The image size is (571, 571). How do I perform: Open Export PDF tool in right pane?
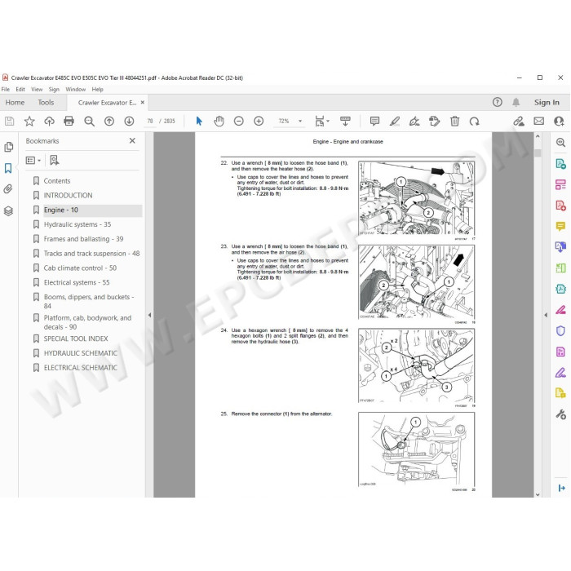(x=560, y=163)
